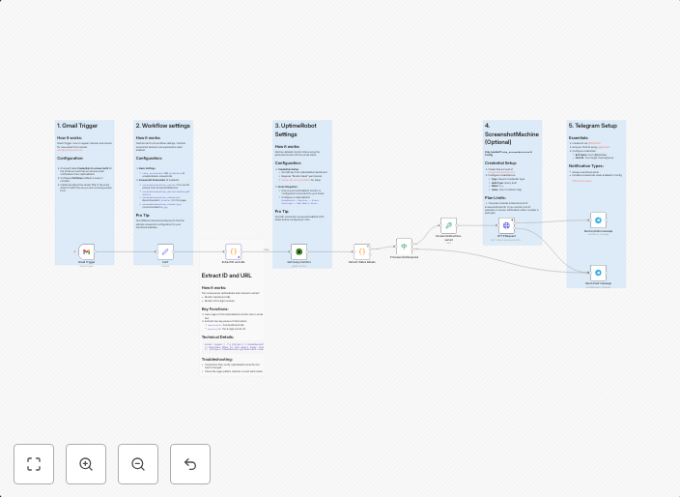
Task: Select the '1. Gmail Trigger' sticky note
Action: tap(84, 174)
